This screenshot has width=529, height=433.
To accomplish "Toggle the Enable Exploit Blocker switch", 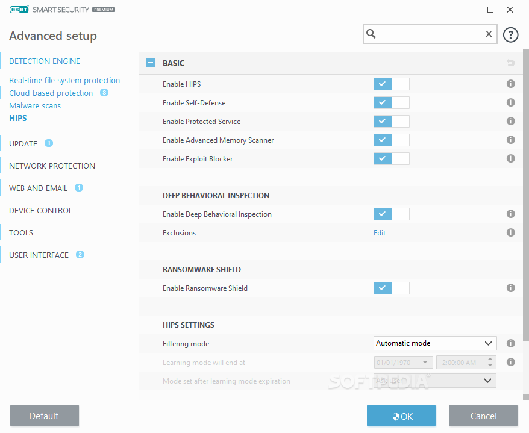I will tap(392, 158).
